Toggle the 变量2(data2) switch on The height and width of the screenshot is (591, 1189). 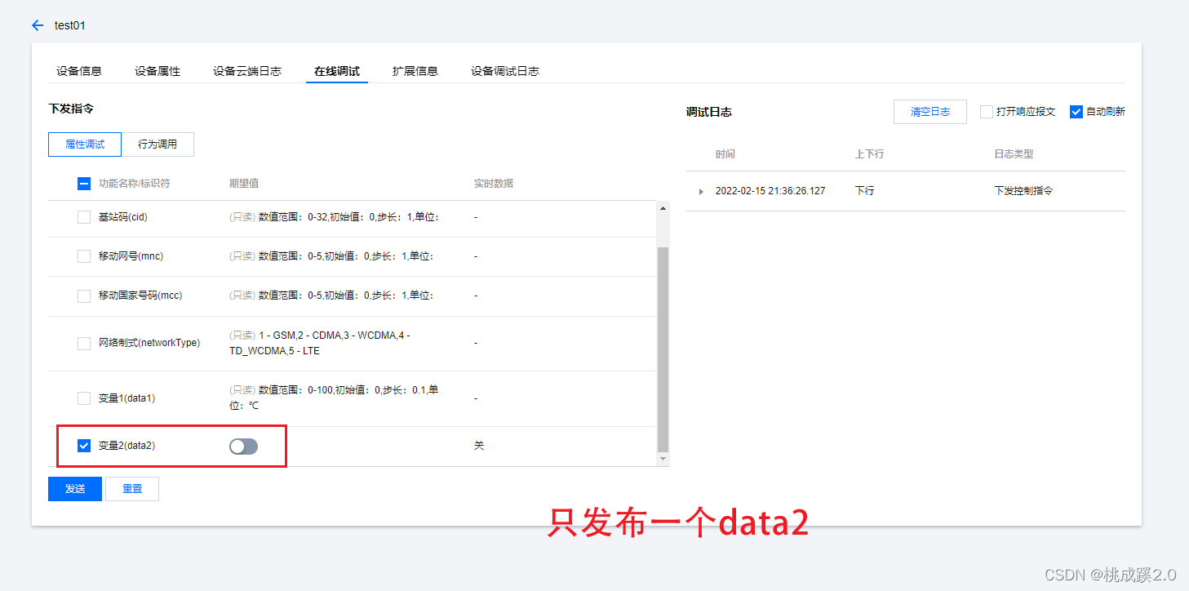coord(242,446)
